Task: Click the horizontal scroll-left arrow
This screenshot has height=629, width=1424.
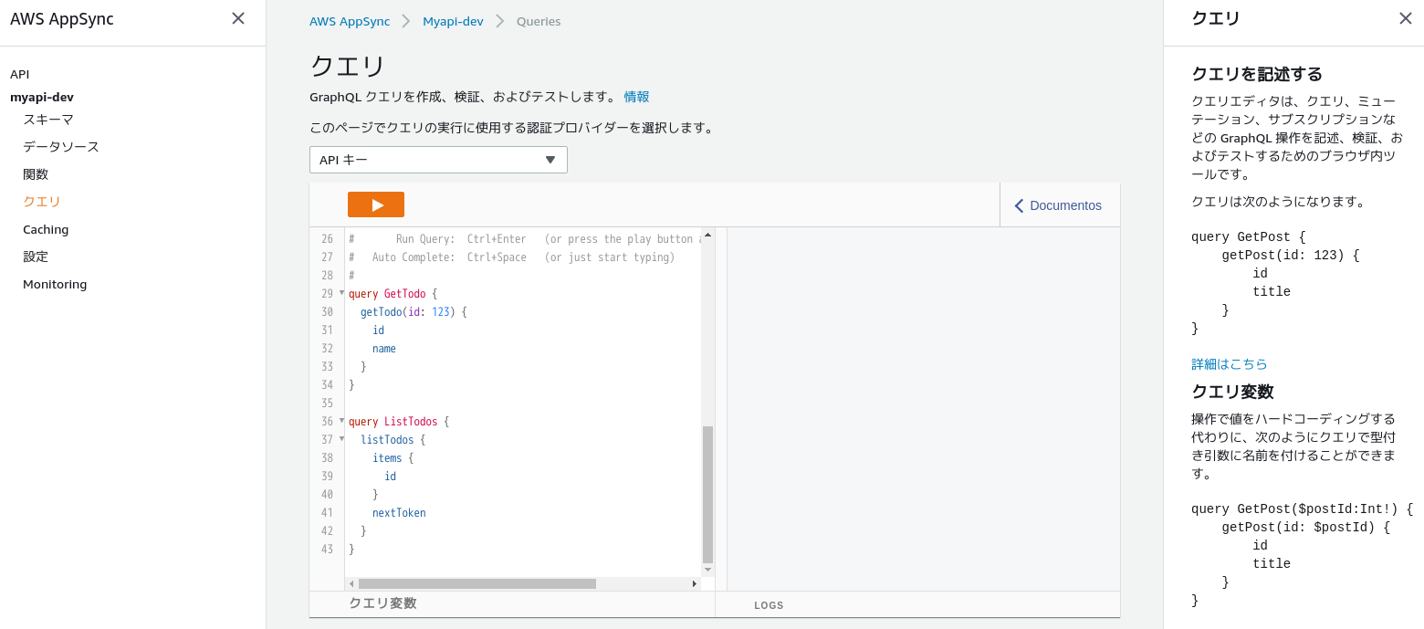Action: (351, 583)
